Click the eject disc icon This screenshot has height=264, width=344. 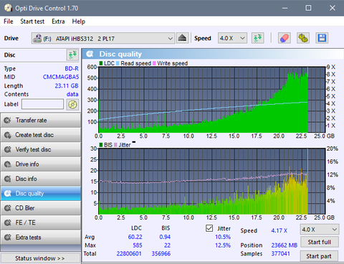point(183,38)
